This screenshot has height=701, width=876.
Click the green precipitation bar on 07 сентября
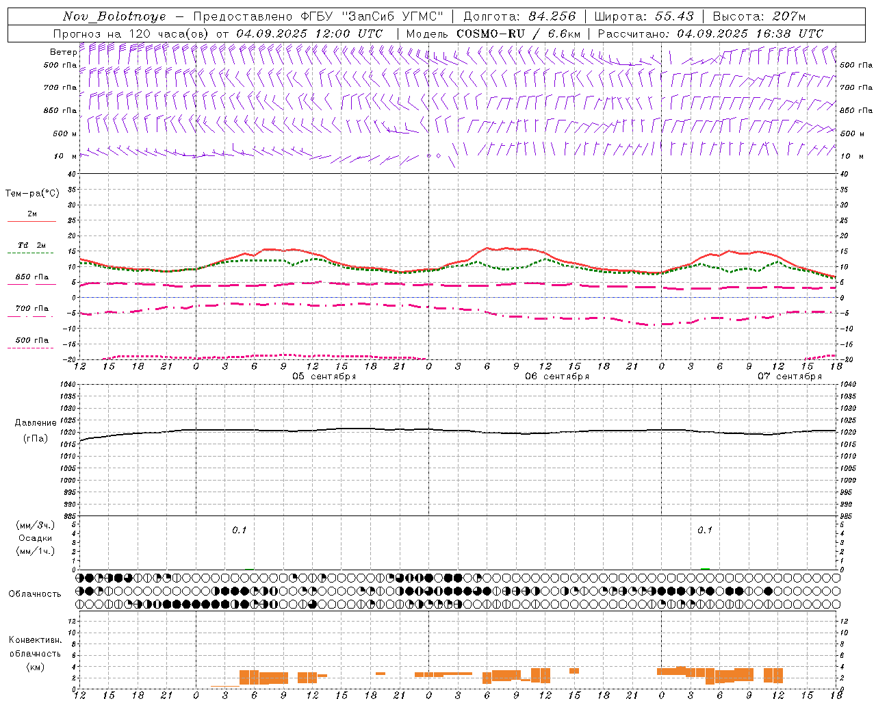click(x=705, y=568)
